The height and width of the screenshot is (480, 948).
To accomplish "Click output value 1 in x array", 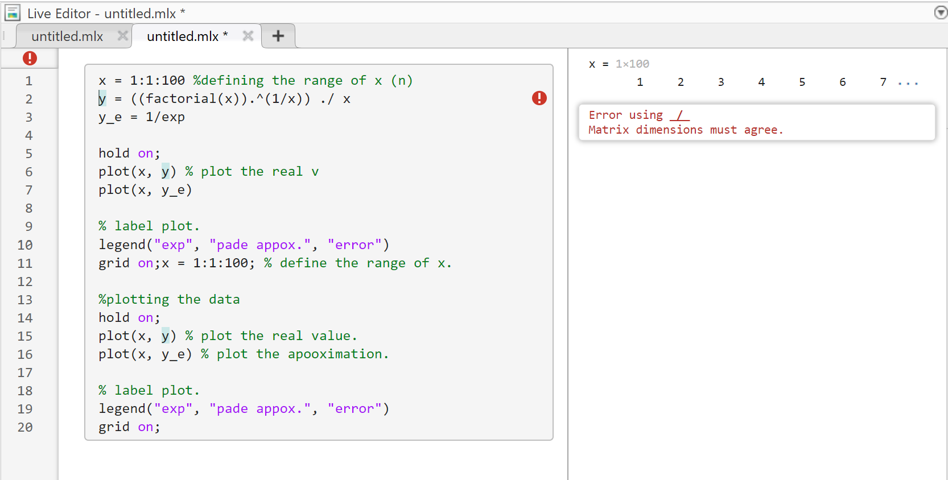I will click(640, 82).
